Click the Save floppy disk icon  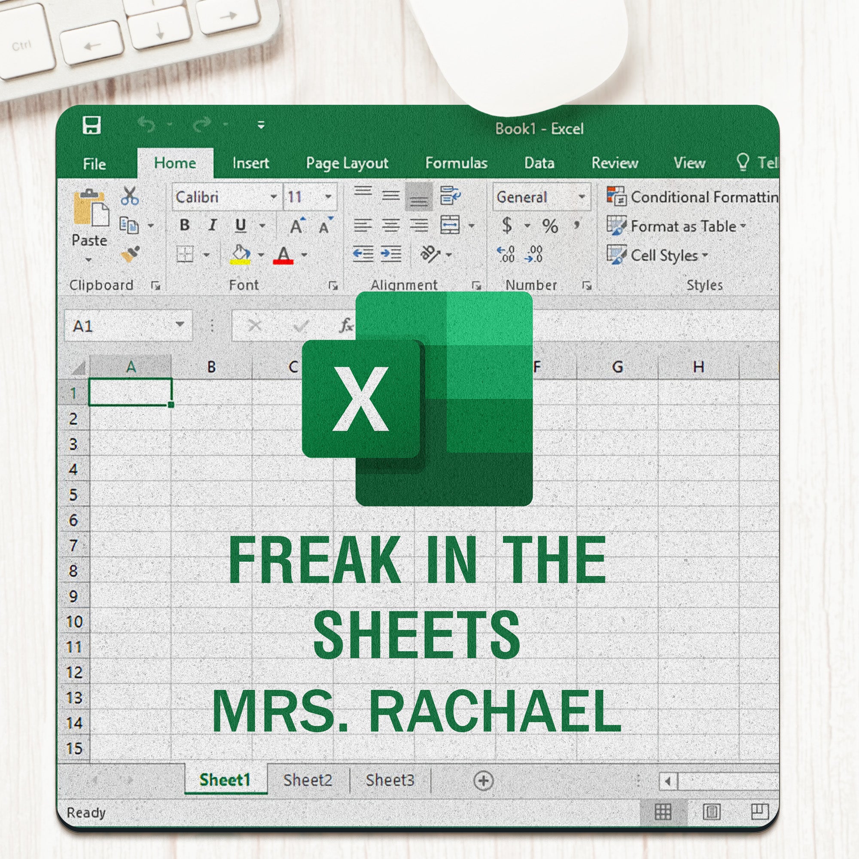(91, 125)
